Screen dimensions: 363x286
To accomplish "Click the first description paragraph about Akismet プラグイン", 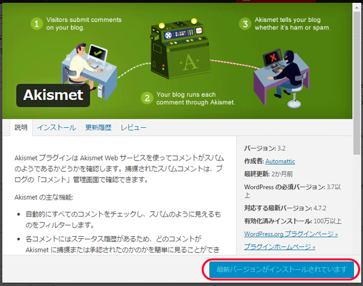I will 119,169.
